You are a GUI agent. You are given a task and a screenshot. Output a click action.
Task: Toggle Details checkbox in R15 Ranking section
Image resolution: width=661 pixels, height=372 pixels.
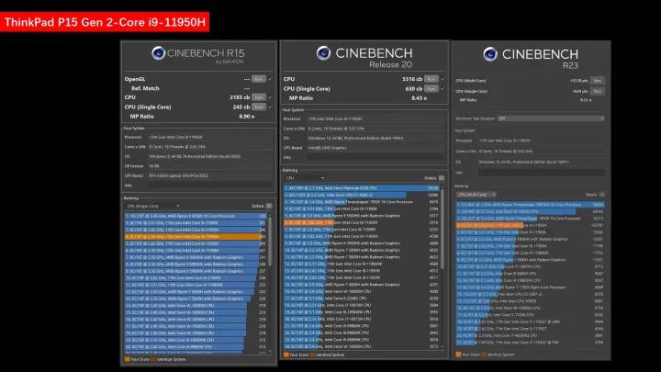coord(269,206)
